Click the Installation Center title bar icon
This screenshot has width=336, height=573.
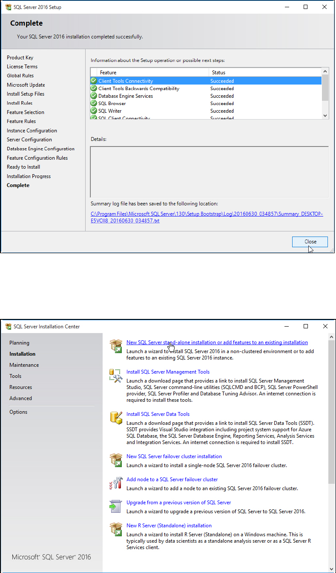[8, 327]
